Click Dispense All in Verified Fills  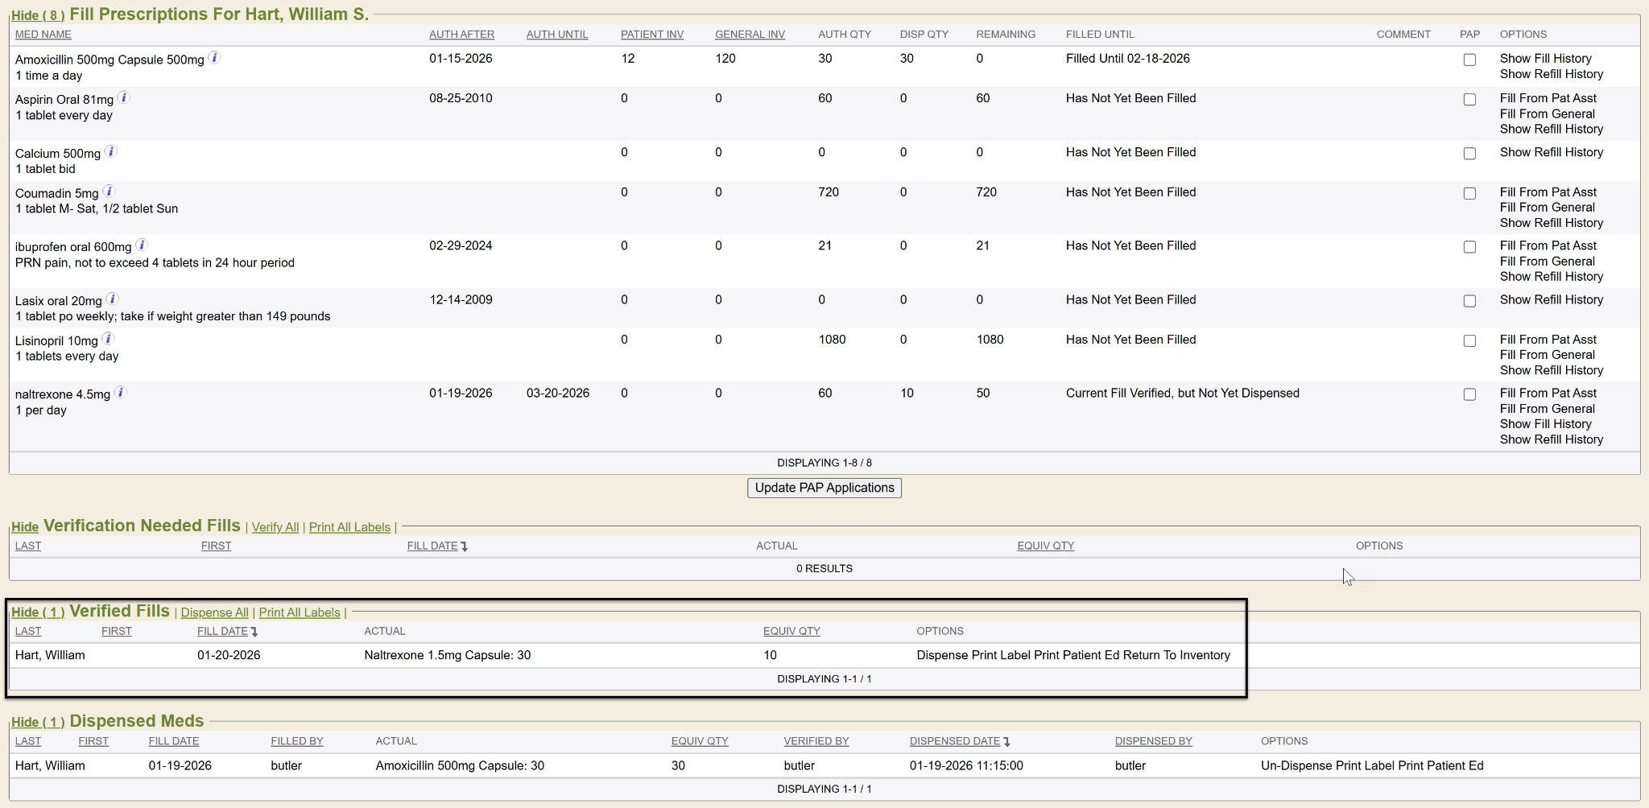[x=214, y=612]
